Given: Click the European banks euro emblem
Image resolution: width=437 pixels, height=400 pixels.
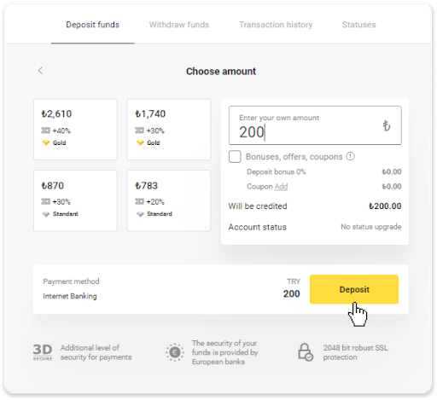Looking at the screenshot, I should coord(175,352).
